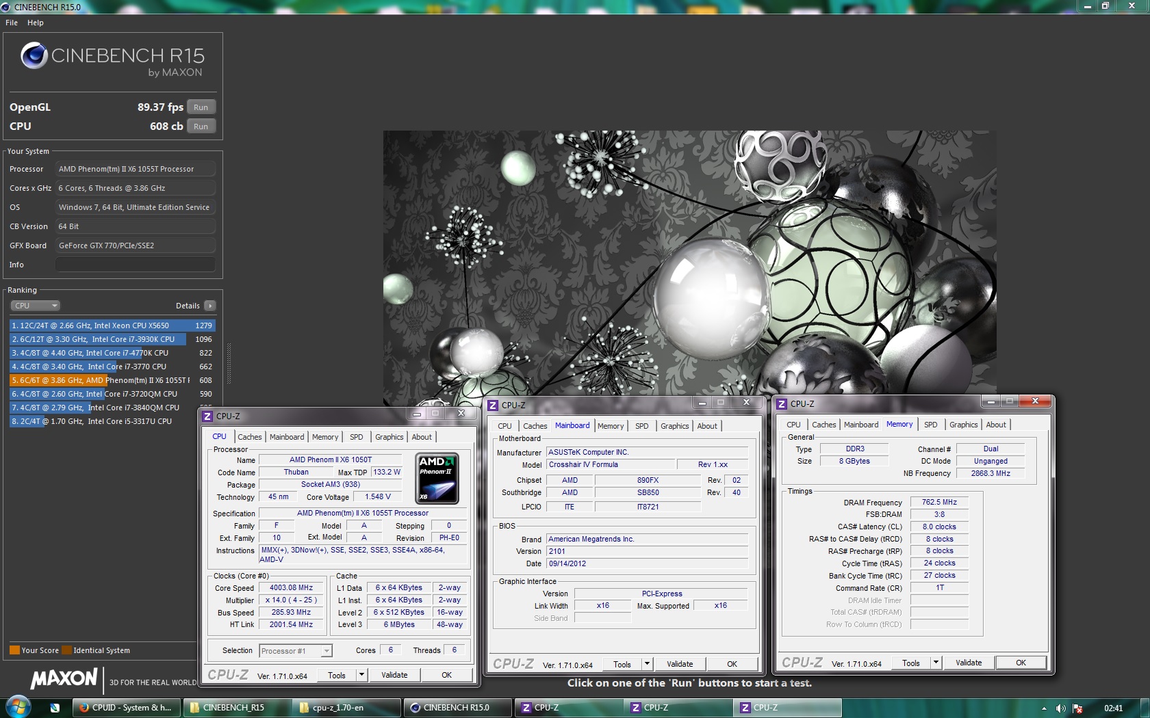Grab the left panel splitter handle
The image size is (1150, 718).
click(x=229, y=364)
